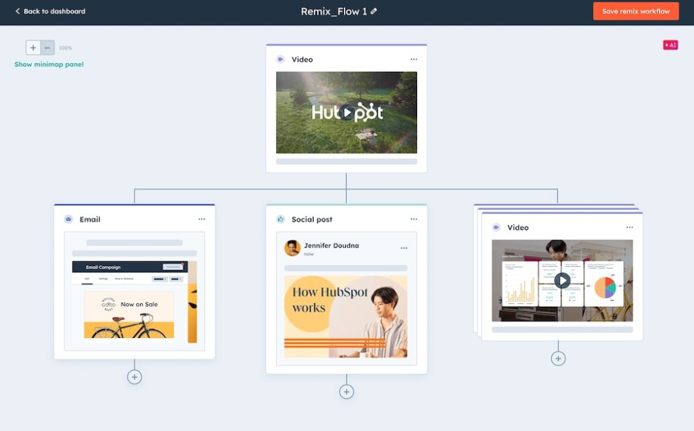Click the Save remix workflow button

point(635,11)
